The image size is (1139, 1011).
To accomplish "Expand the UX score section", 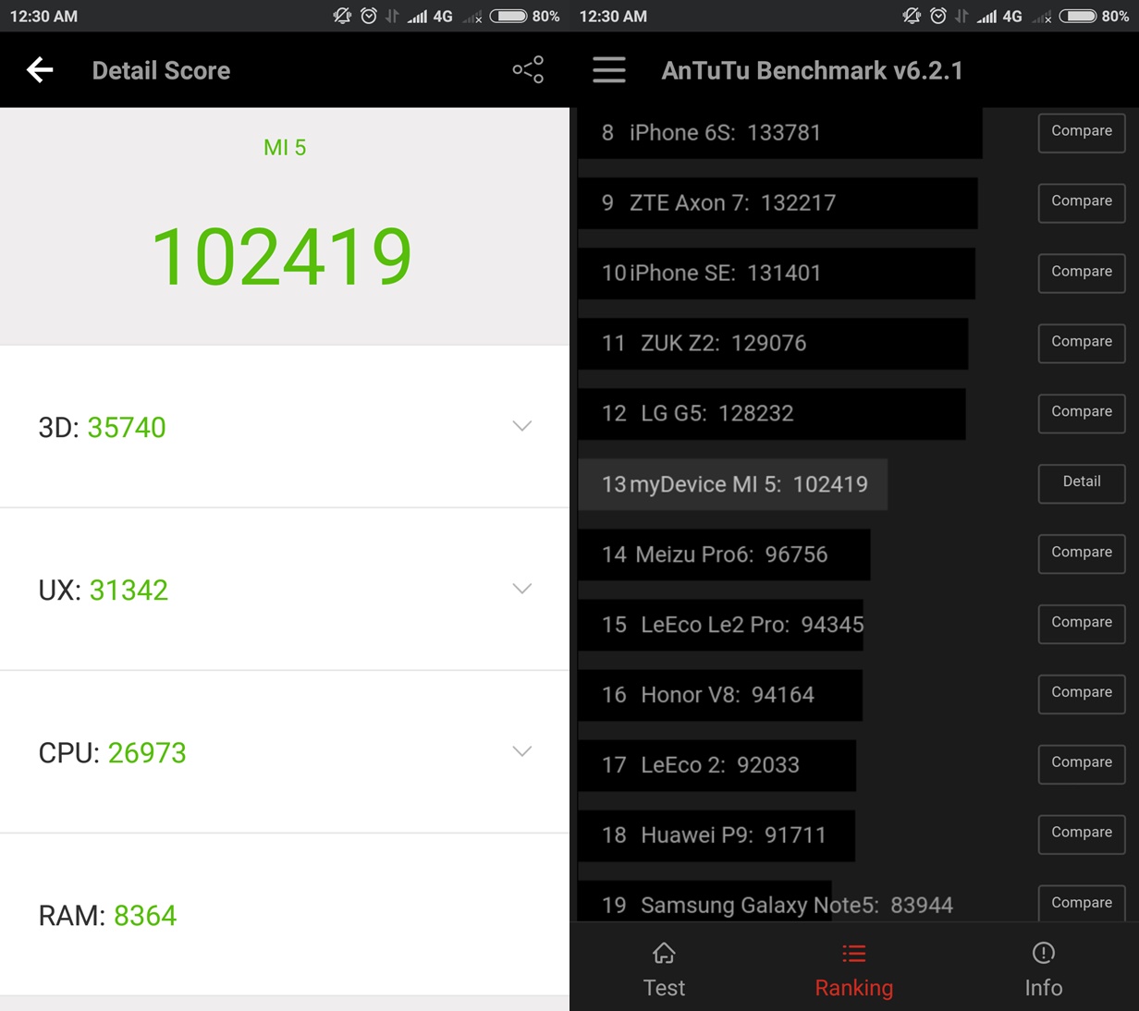I will pos(522,589).
